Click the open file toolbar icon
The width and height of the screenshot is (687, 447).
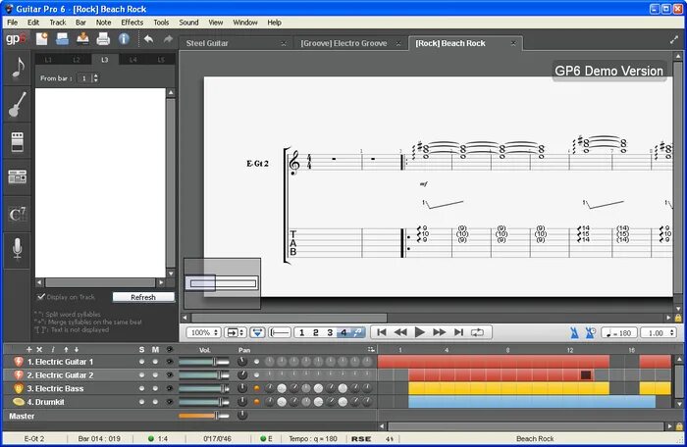coord(62,39)
